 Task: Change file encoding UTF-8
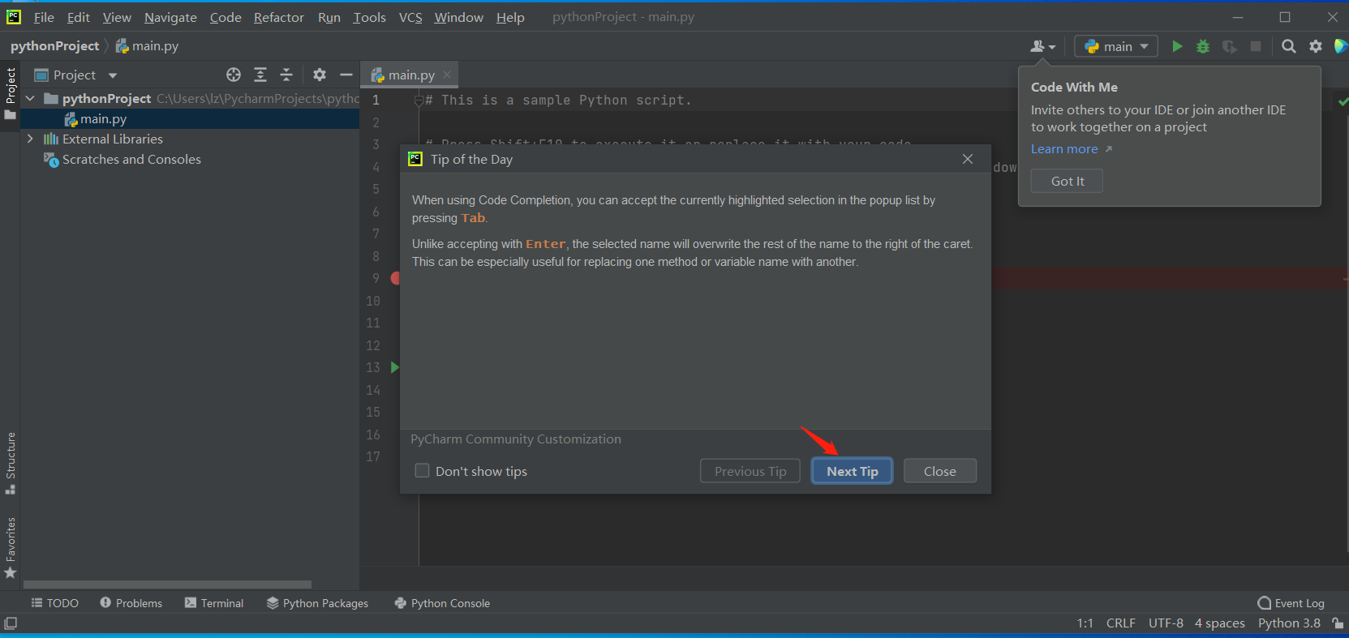point(1166,623)
